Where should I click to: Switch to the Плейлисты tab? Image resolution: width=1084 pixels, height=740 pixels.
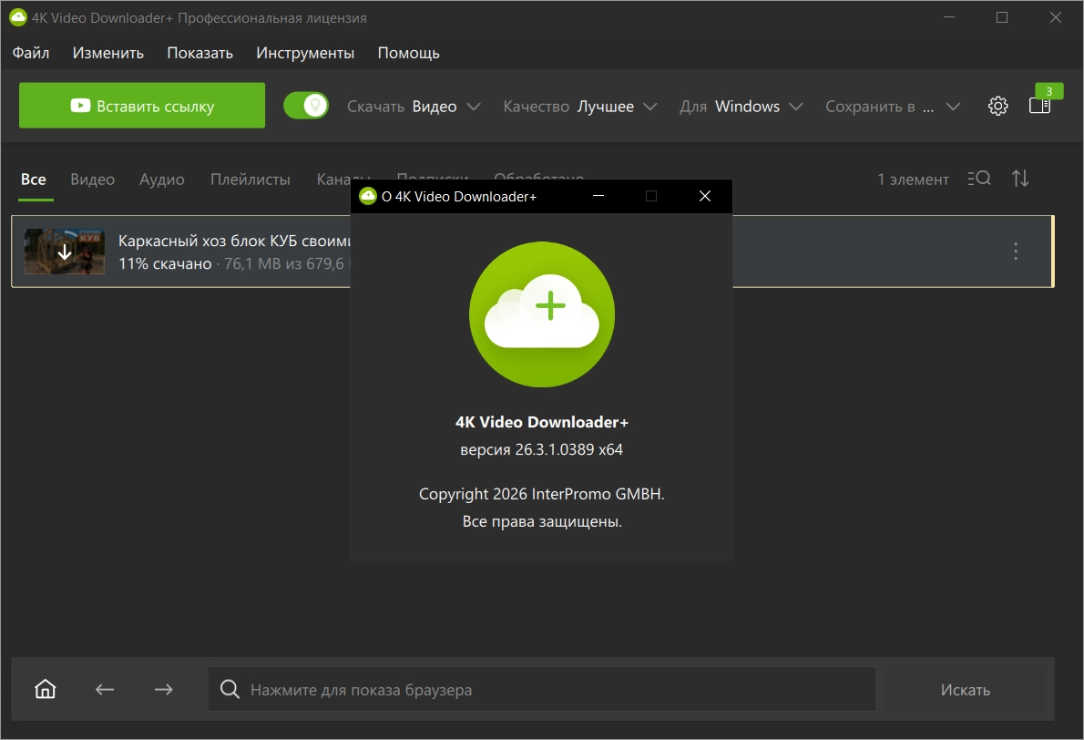click(251, 180)
